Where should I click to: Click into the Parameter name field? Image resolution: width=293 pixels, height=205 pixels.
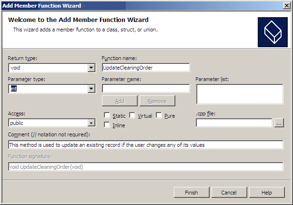pos(146,89)
